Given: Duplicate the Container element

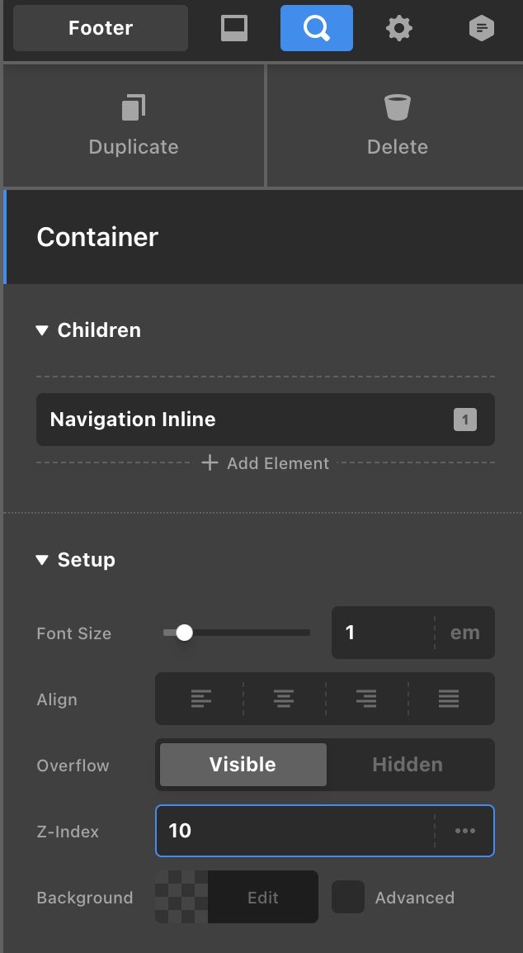Looking at the screenshot, I should coord(134,126).
